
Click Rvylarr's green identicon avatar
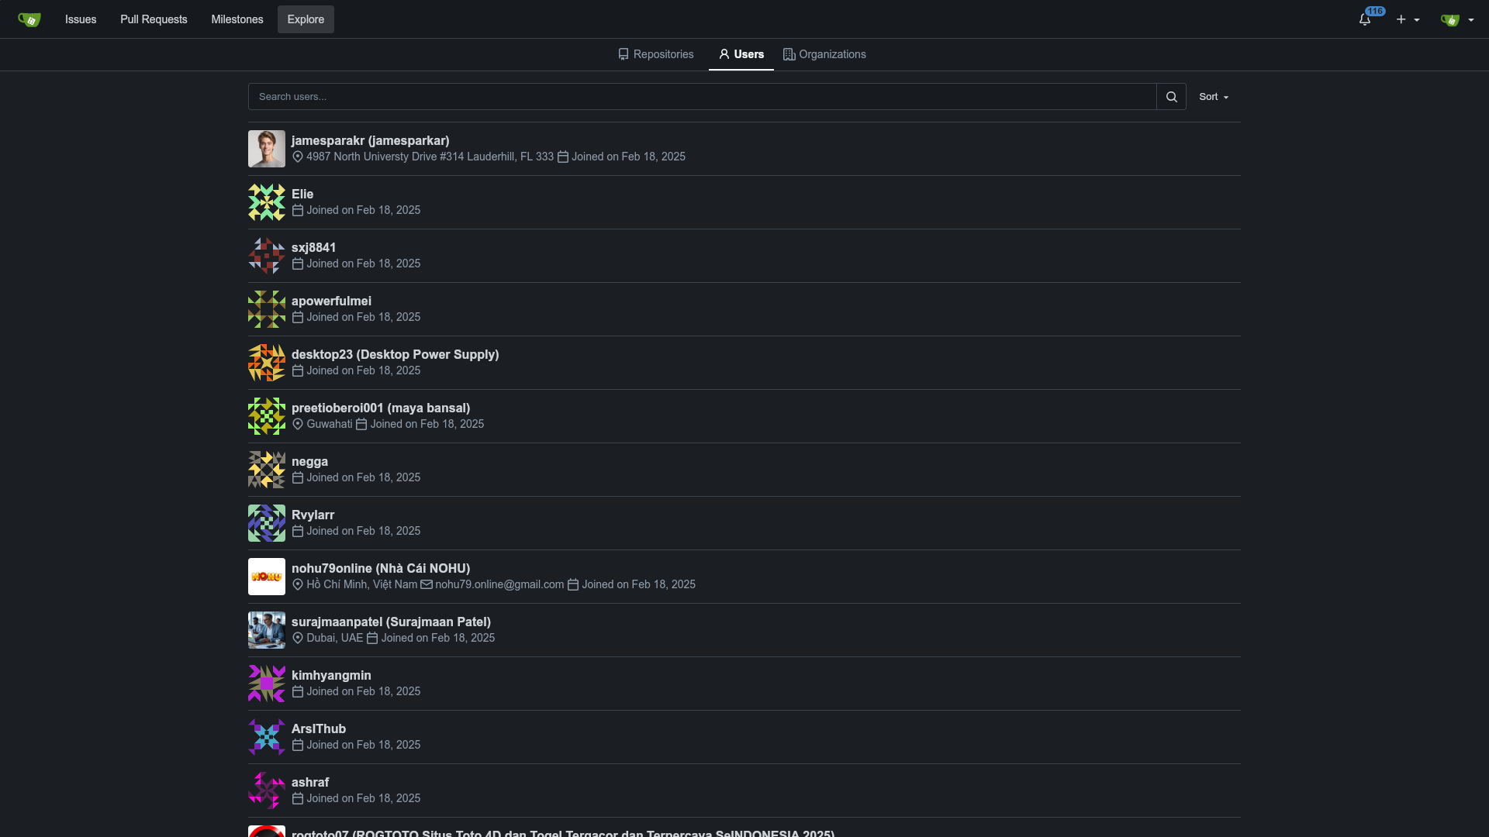click(x=267, y=523)
